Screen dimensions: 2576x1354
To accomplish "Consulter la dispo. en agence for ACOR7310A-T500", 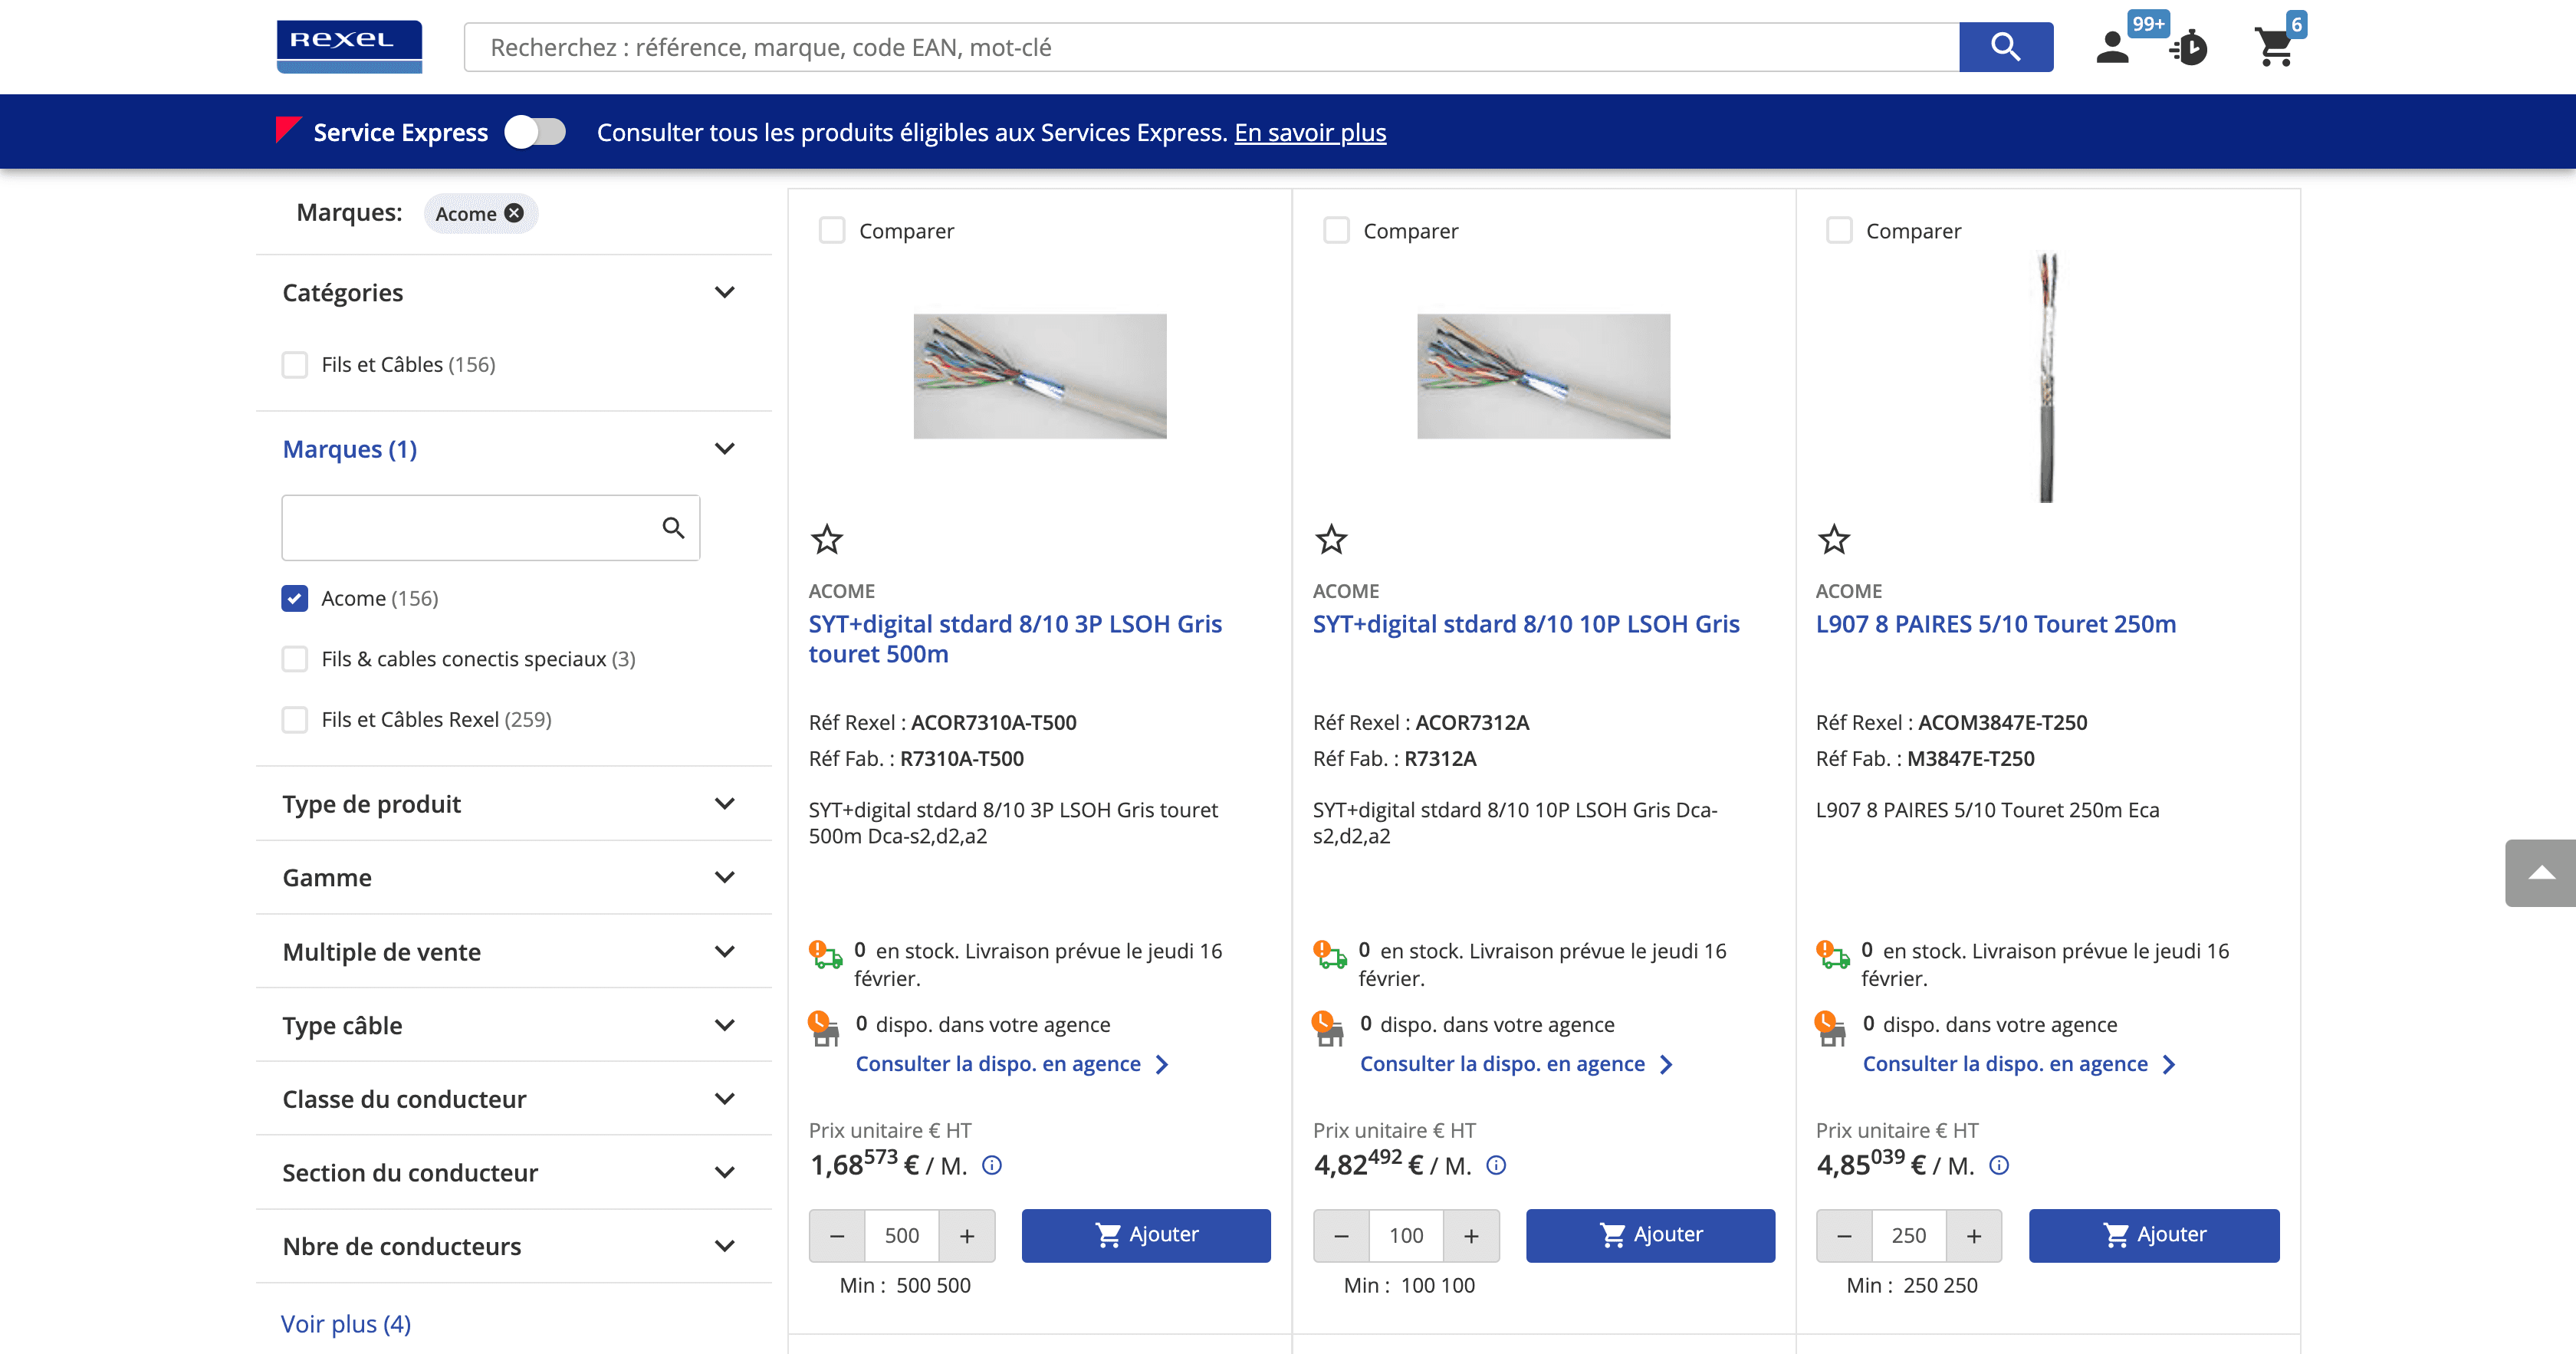I will coord(1012,1064).
